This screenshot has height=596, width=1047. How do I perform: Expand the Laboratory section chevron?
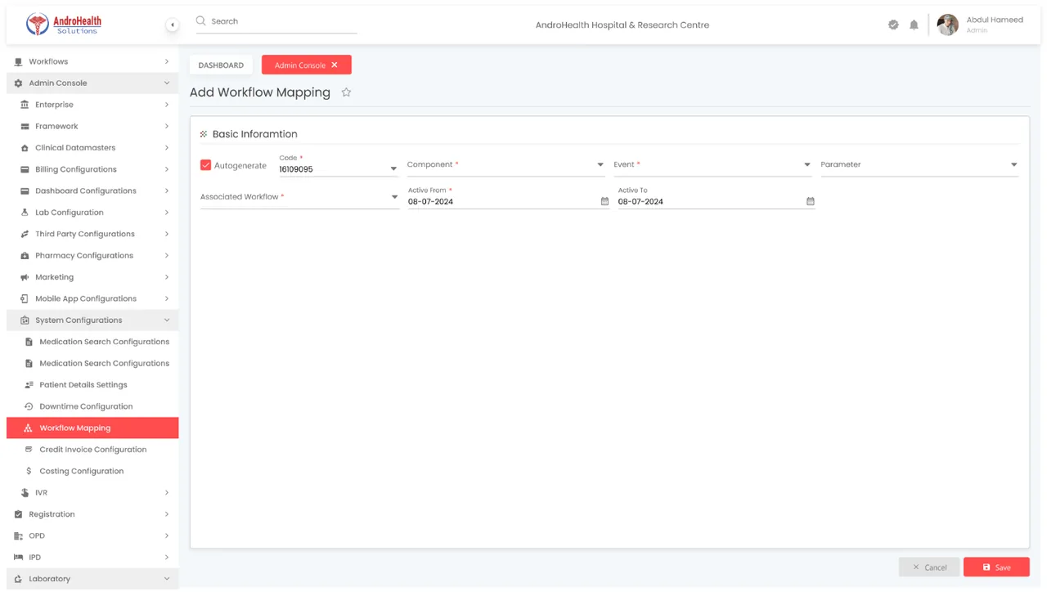point(167,579)
